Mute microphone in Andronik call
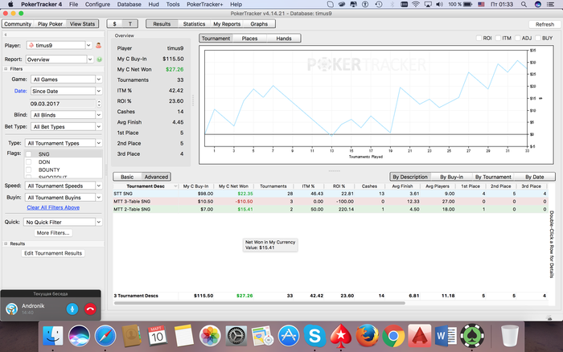 point(72,309)
